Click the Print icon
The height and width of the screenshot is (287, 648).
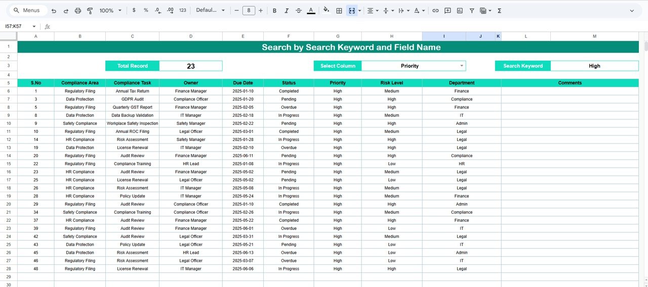point(78,11)
